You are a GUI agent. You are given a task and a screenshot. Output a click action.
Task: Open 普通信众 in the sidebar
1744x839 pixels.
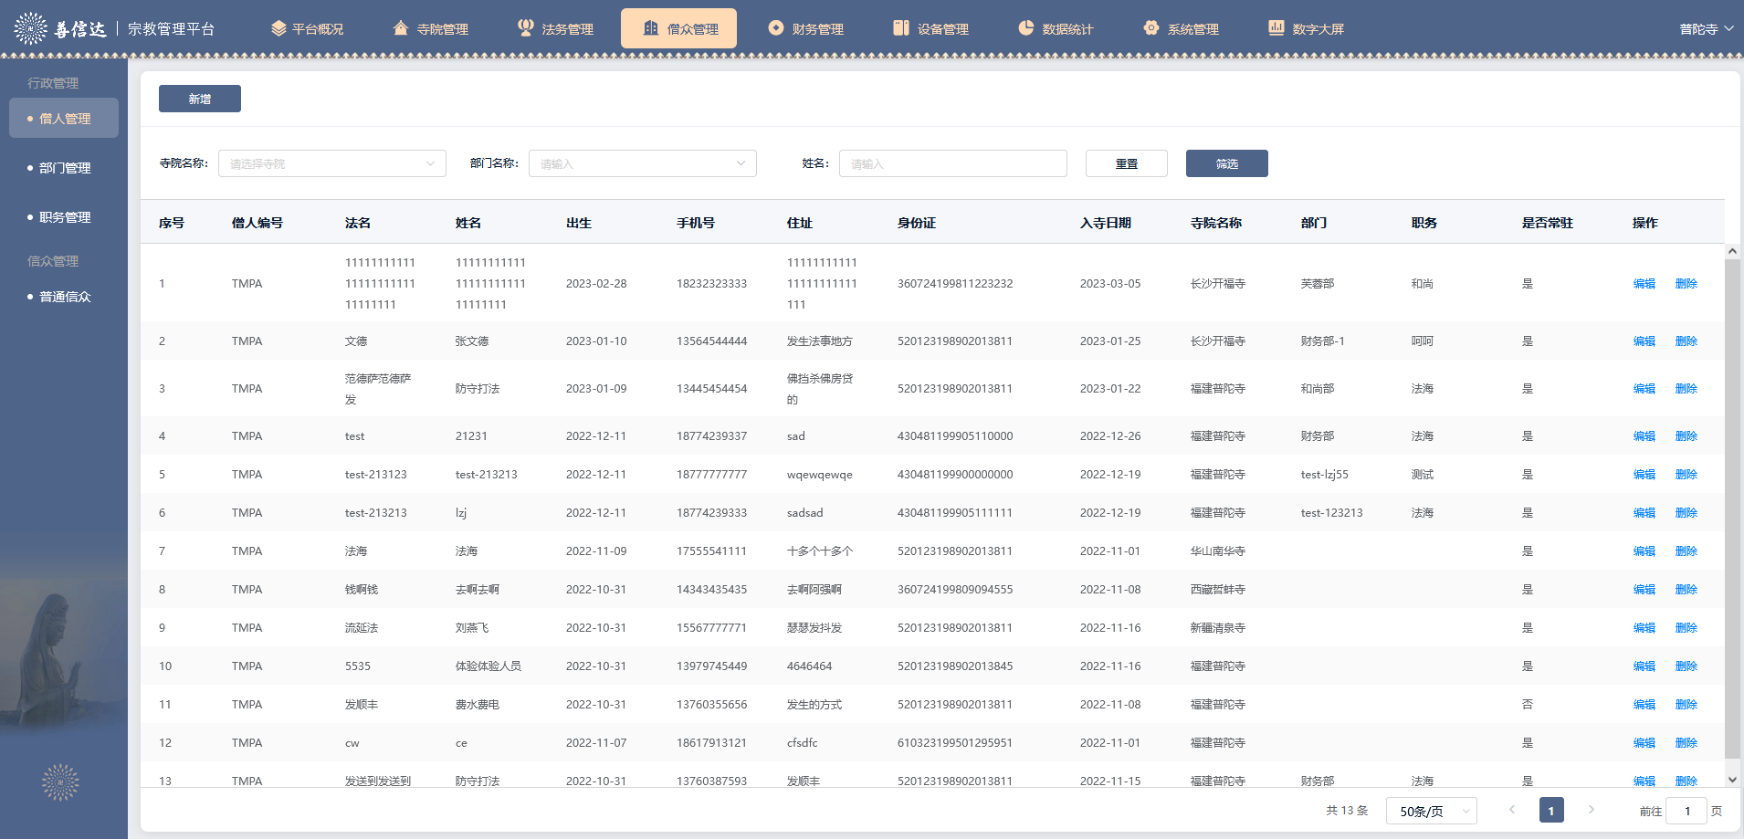(x=65, y=297)
